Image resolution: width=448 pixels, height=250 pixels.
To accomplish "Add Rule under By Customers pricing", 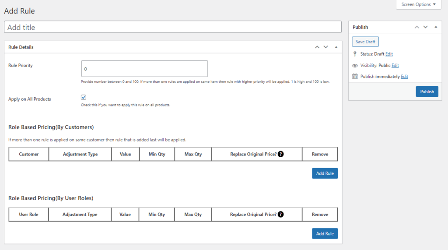I will click(325, 173).
